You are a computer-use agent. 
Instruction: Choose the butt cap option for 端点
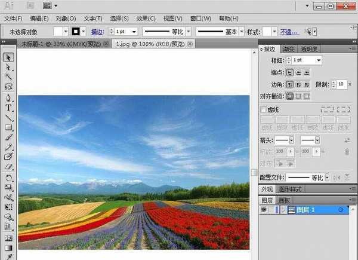coord(290,72)
